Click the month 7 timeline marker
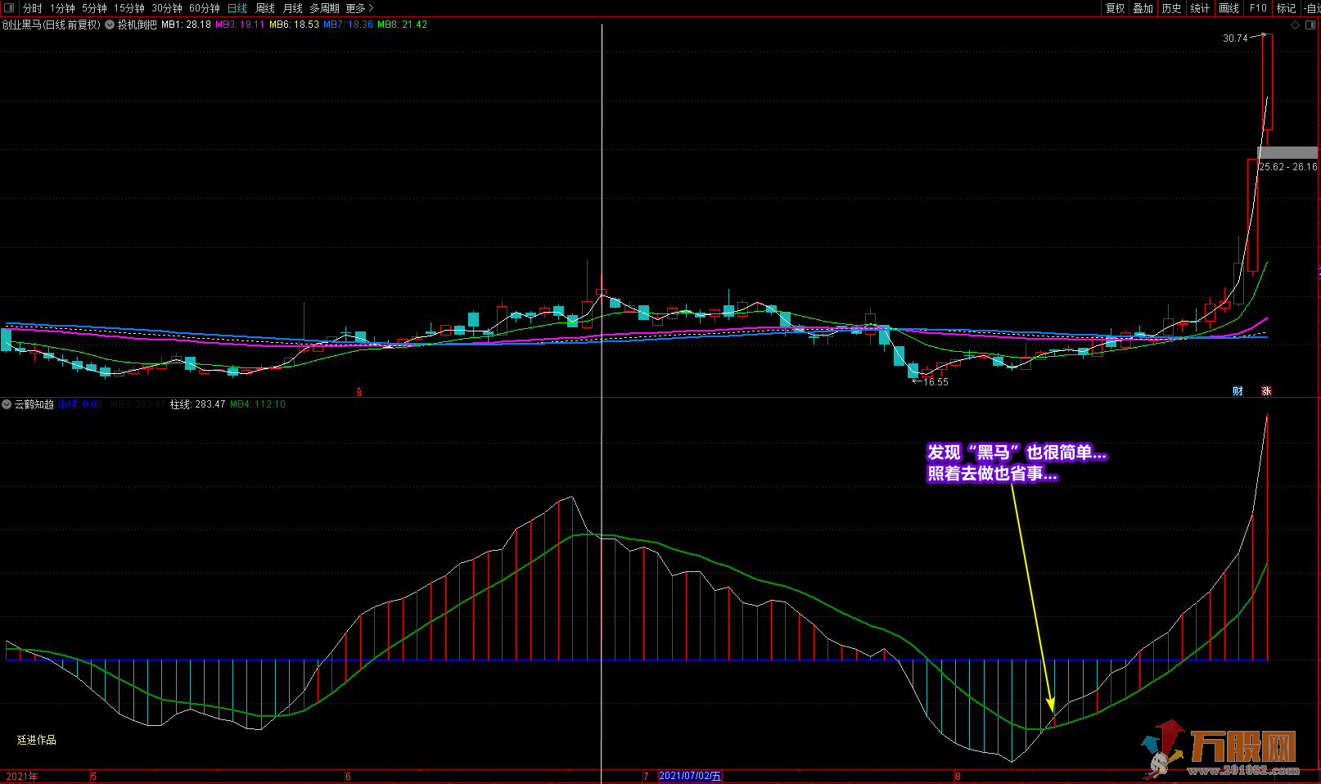1321x784 pixels. click(x=646, y=777)
